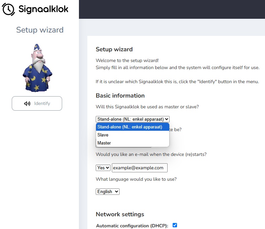Select the Slave option in the list

tap(132, 135)
